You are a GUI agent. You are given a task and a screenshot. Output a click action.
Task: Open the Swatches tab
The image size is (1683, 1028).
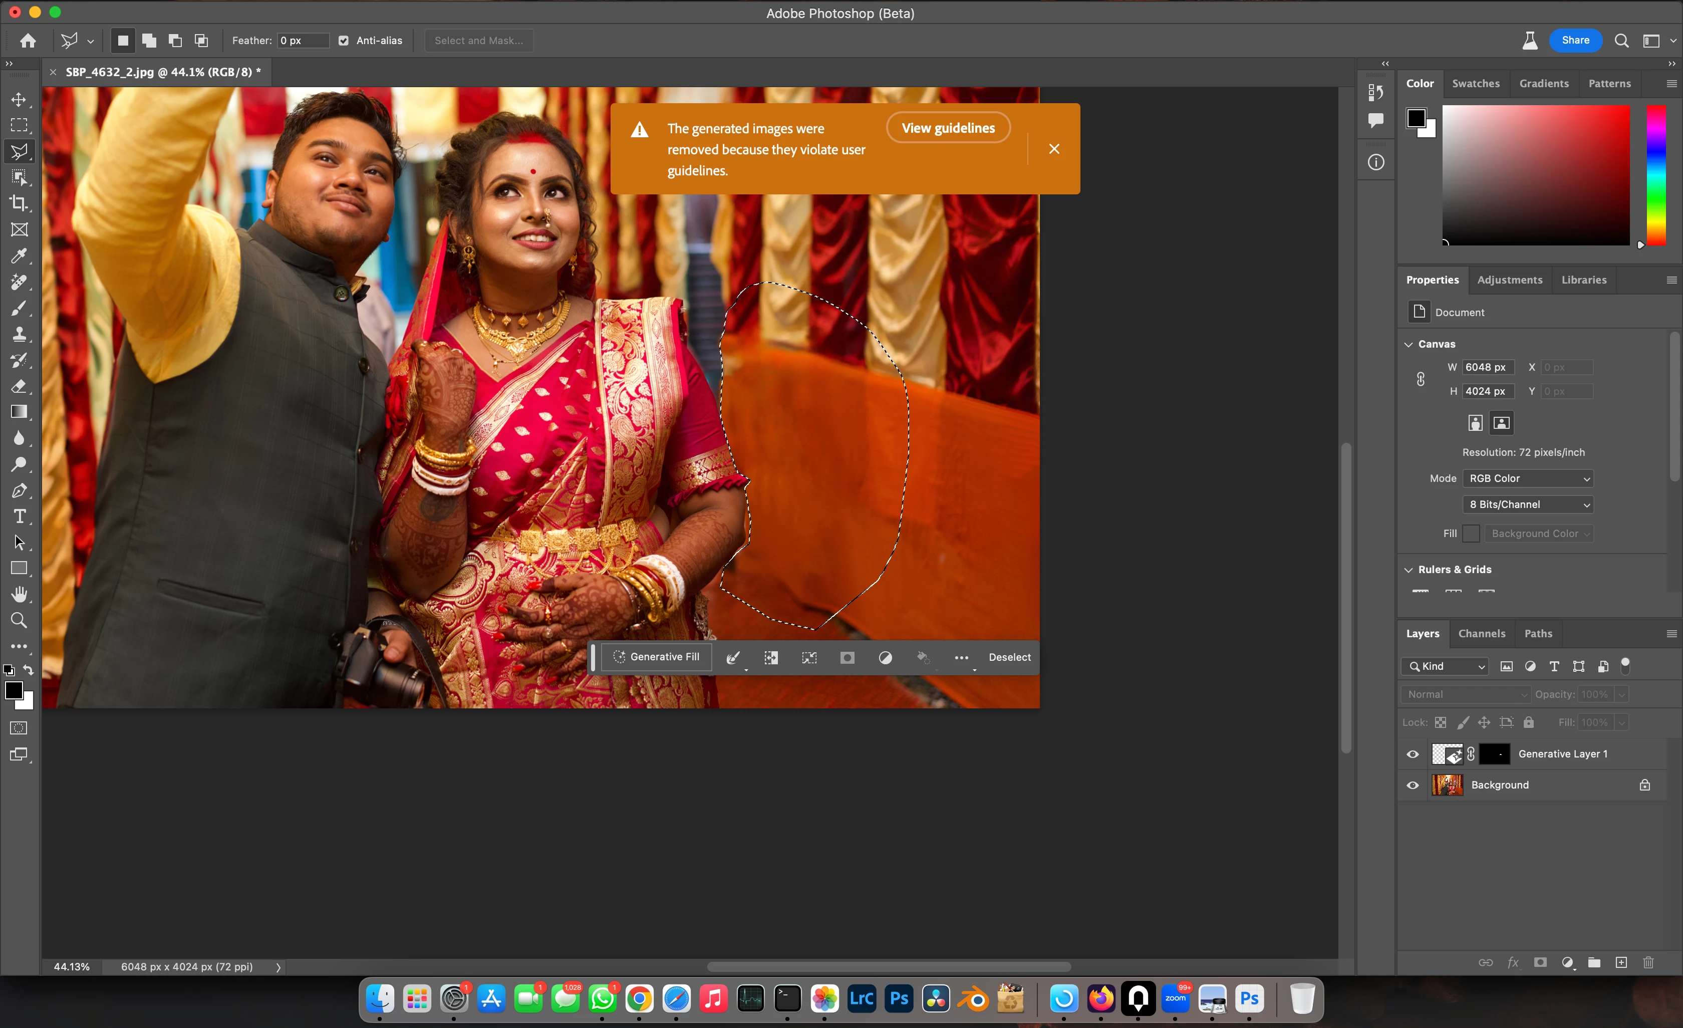(1475, 83)
